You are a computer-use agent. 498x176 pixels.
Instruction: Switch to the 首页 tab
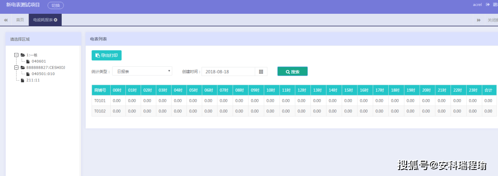coord(20,20)
